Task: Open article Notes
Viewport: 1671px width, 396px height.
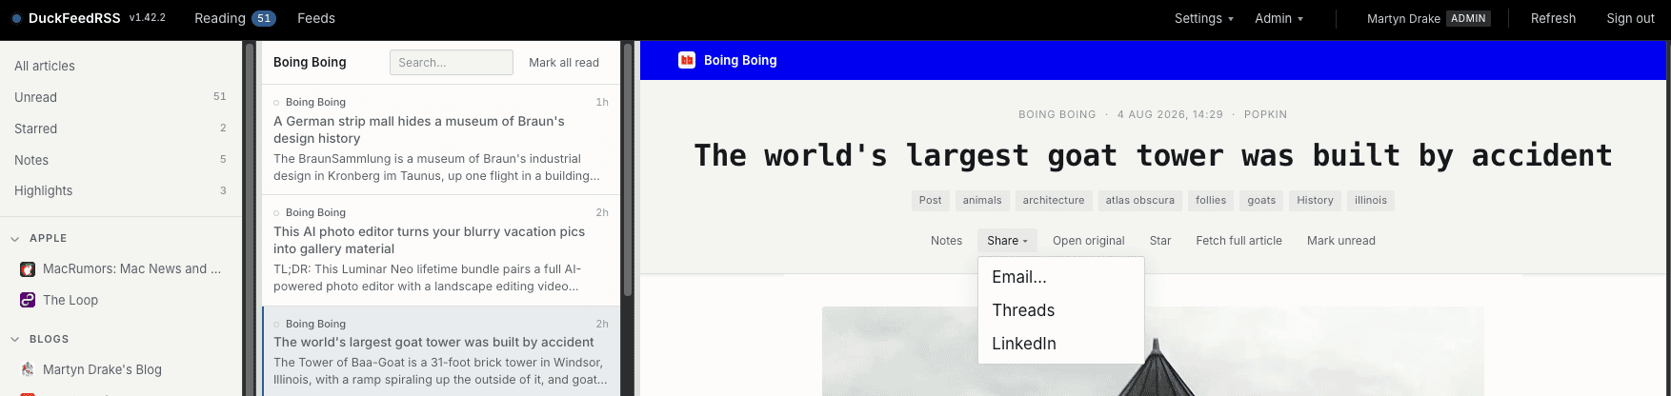Action: click(946, 241)
